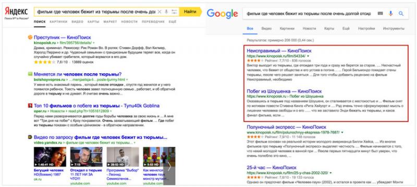Open Google on-screen keyboard icon
The image size is (417, 187).
(381, 13)
